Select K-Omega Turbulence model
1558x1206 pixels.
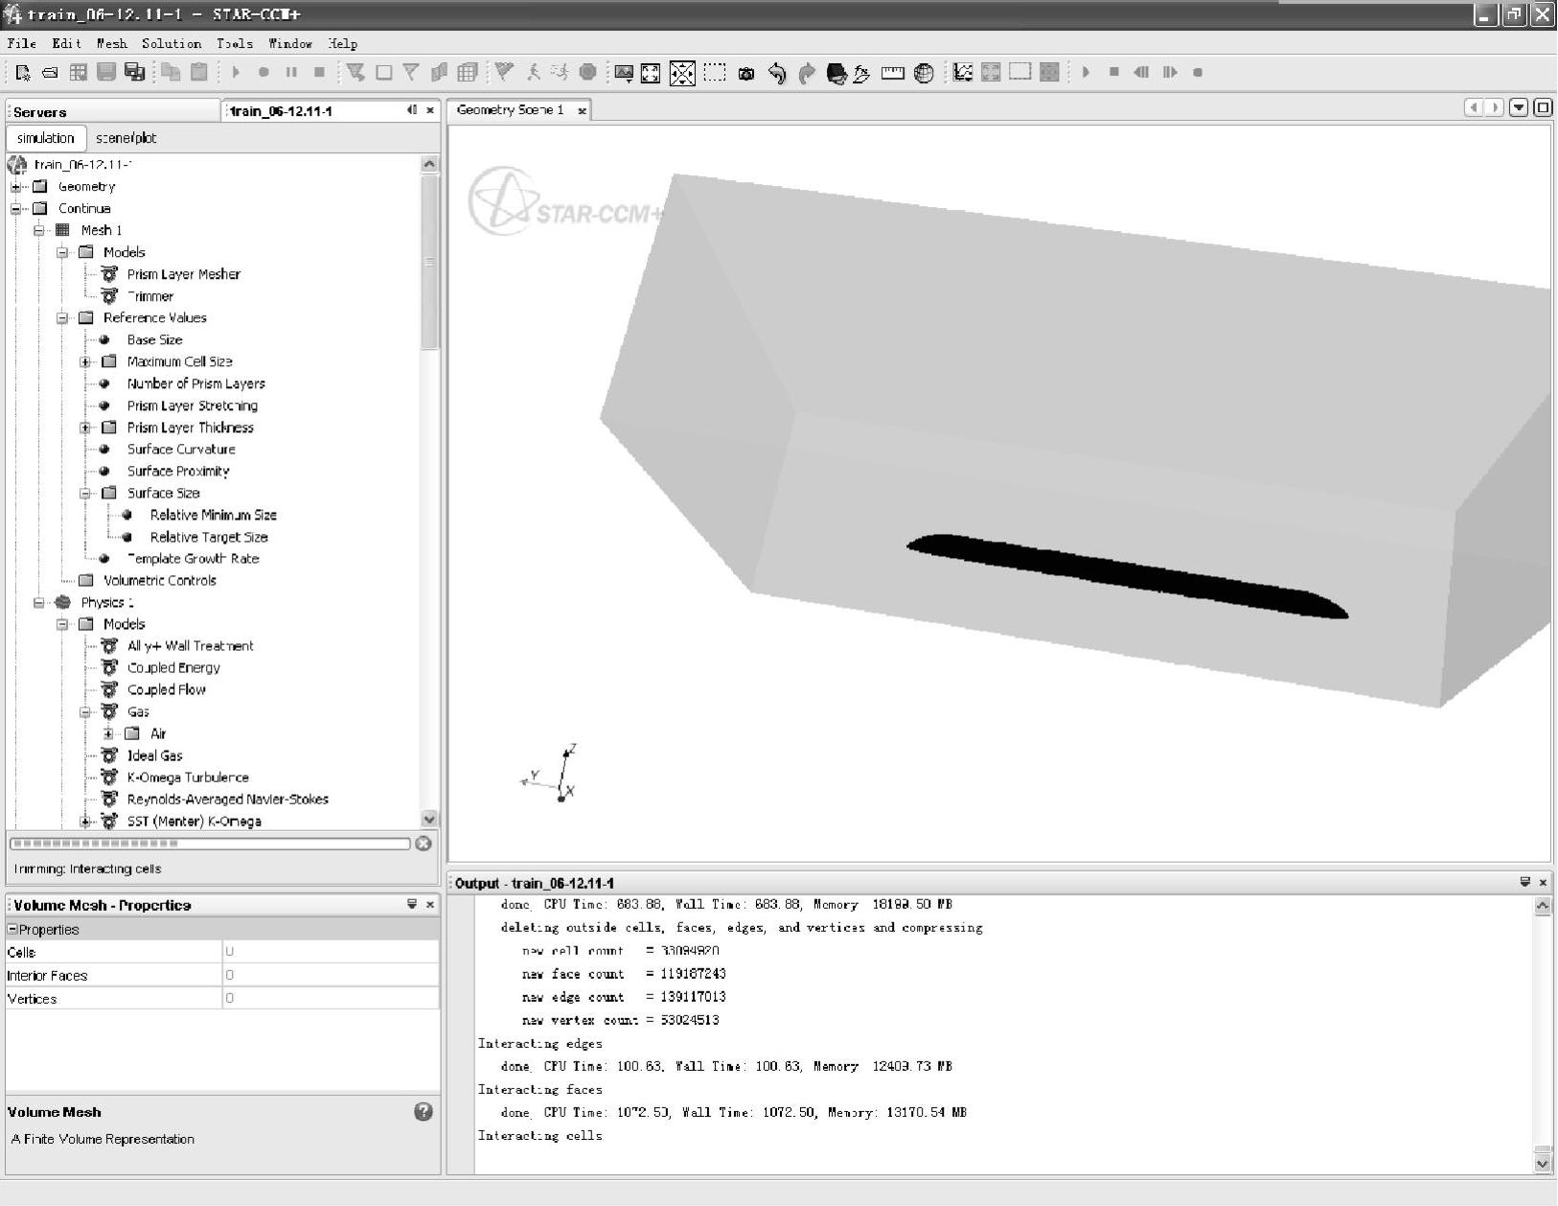coord(188,777)
